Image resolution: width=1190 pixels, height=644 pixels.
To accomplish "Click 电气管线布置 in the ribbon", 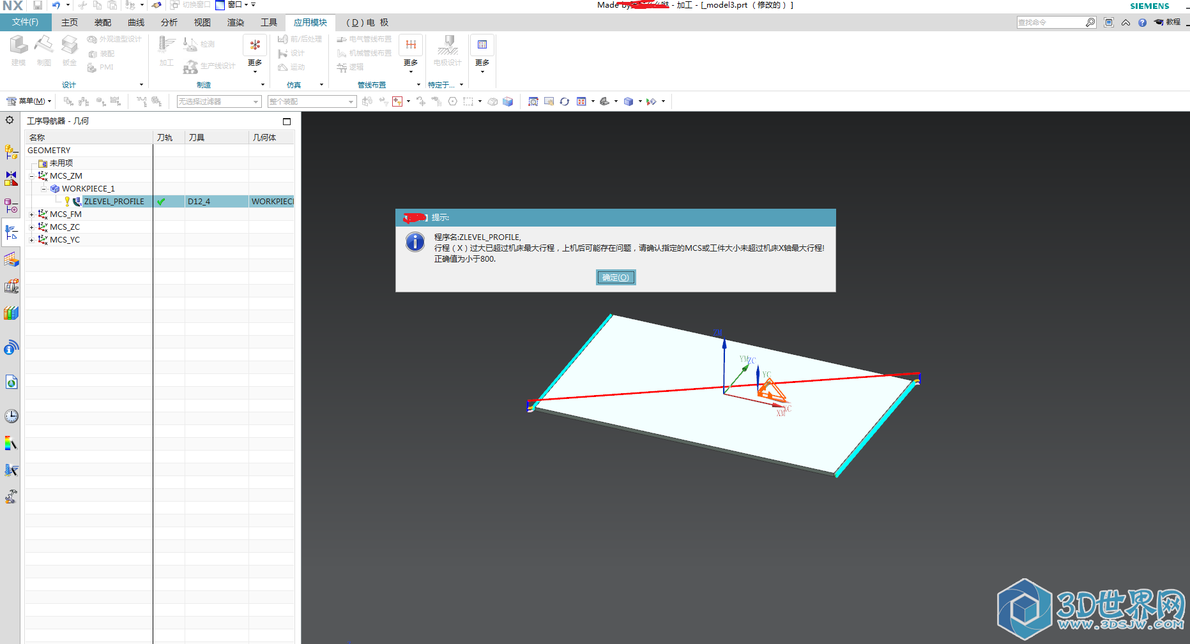I will (364, 39).
